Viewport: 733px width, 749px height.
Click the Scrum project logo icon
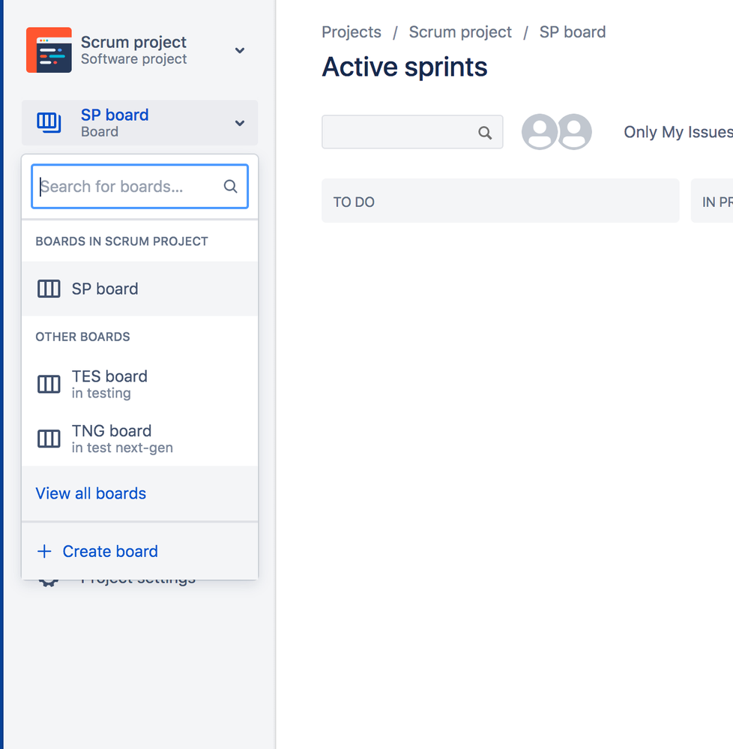click(49, 49)
